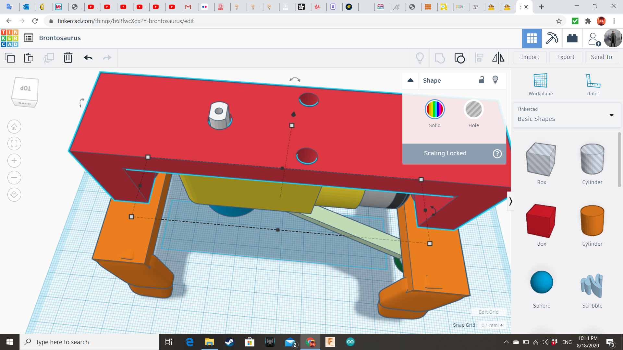This screenshot has width=623, height=350.
Task: Click the Fit all in view icon
Action: pos(14,144)
